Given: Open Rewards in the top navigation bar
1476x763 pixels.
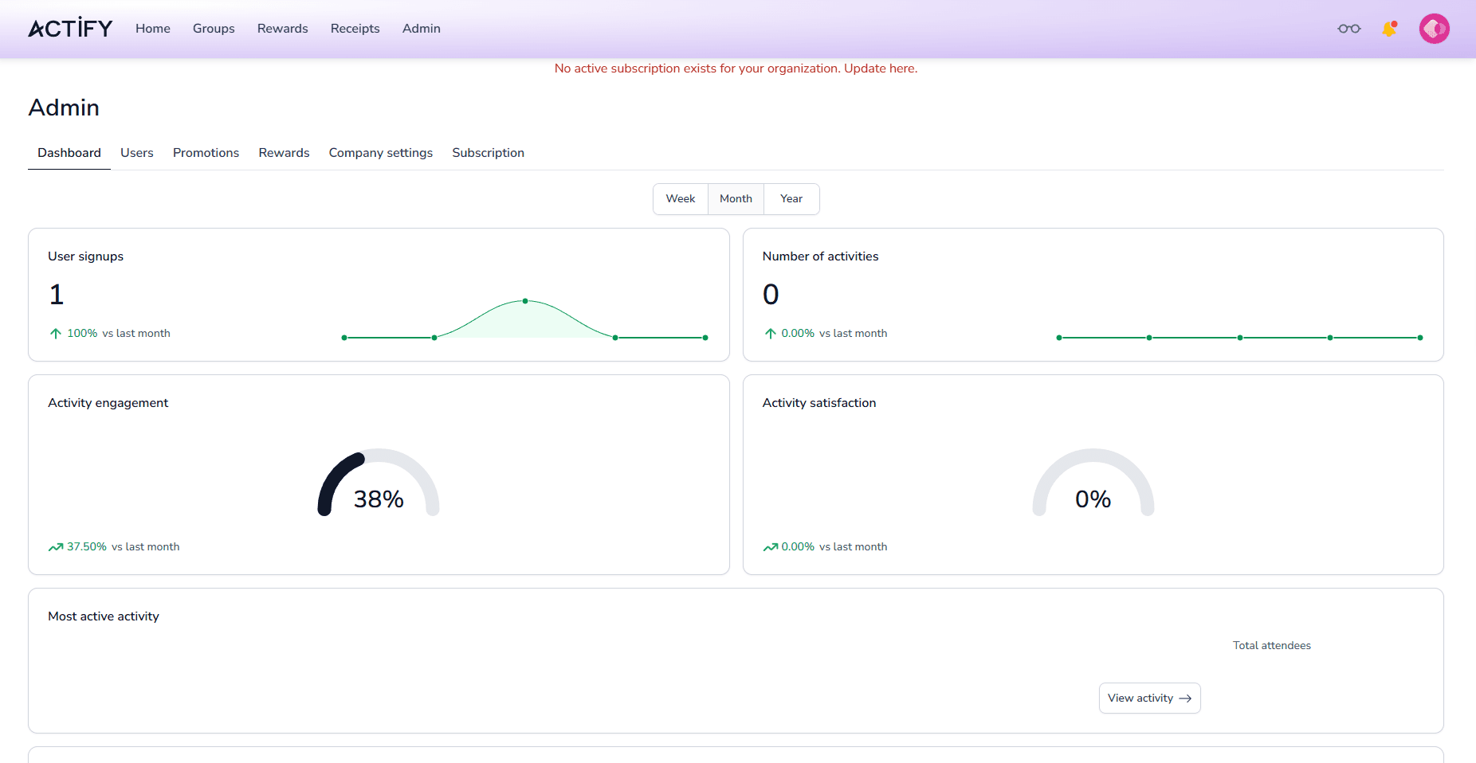Looking at the screenshot, I should tap(282, 29).
